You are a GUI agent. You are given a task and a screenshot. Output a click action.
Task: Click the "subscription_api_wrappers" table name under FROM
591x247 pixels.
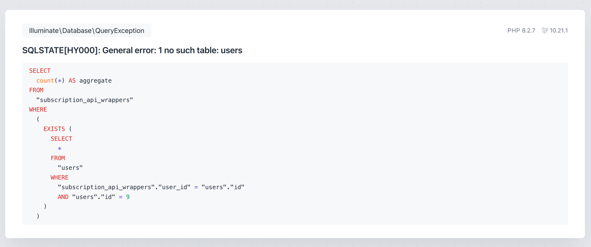pos(85,100)
